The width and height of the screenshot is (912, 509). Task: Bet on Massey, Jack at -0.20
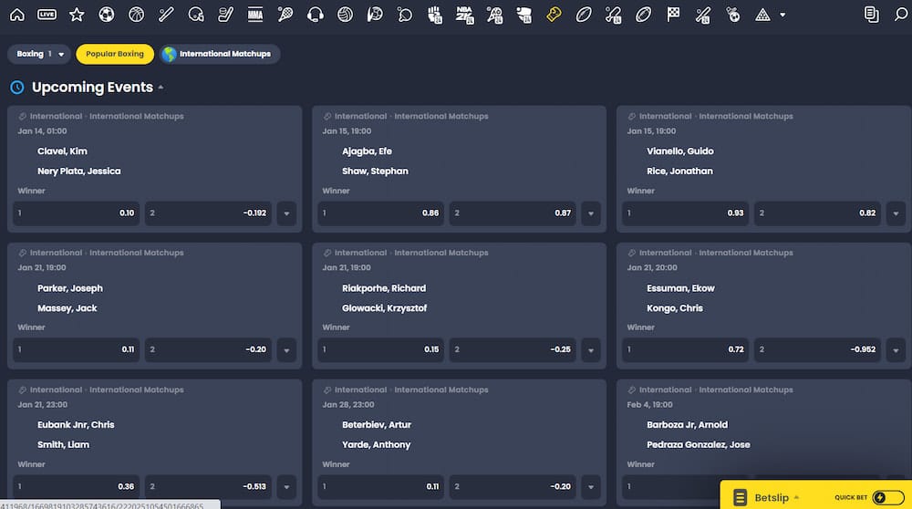click(208, 350)
